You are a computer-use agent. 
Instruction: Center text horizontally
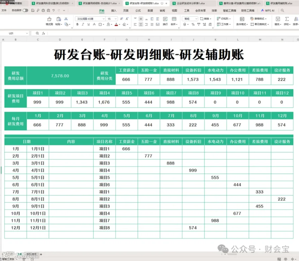[x=141, y=24]
